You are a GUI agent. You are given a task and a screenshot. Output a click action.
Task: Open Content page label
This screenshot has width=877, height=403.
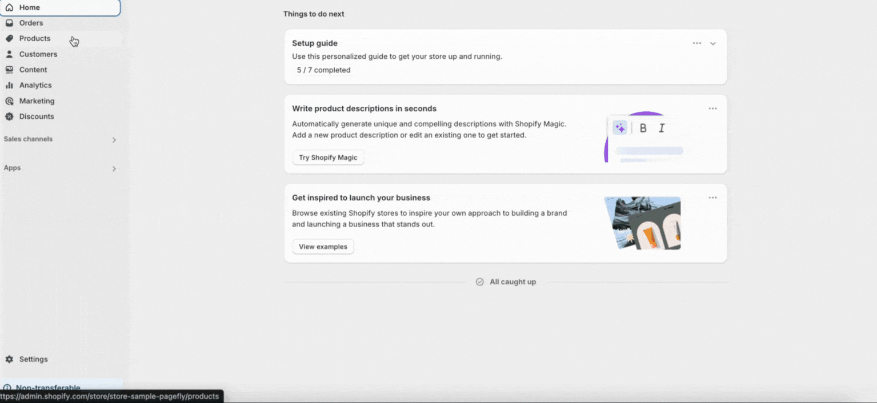[x=33, y=70]
